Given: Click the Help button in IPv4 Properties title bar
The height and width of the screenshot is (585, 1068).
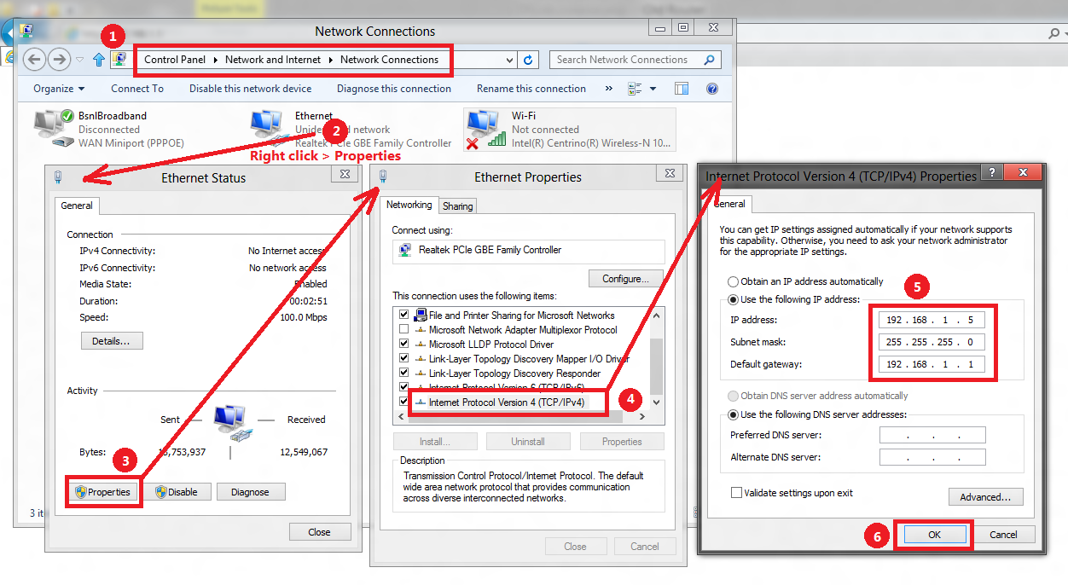Looking at the screenshot, I should (x=991, y=173).
